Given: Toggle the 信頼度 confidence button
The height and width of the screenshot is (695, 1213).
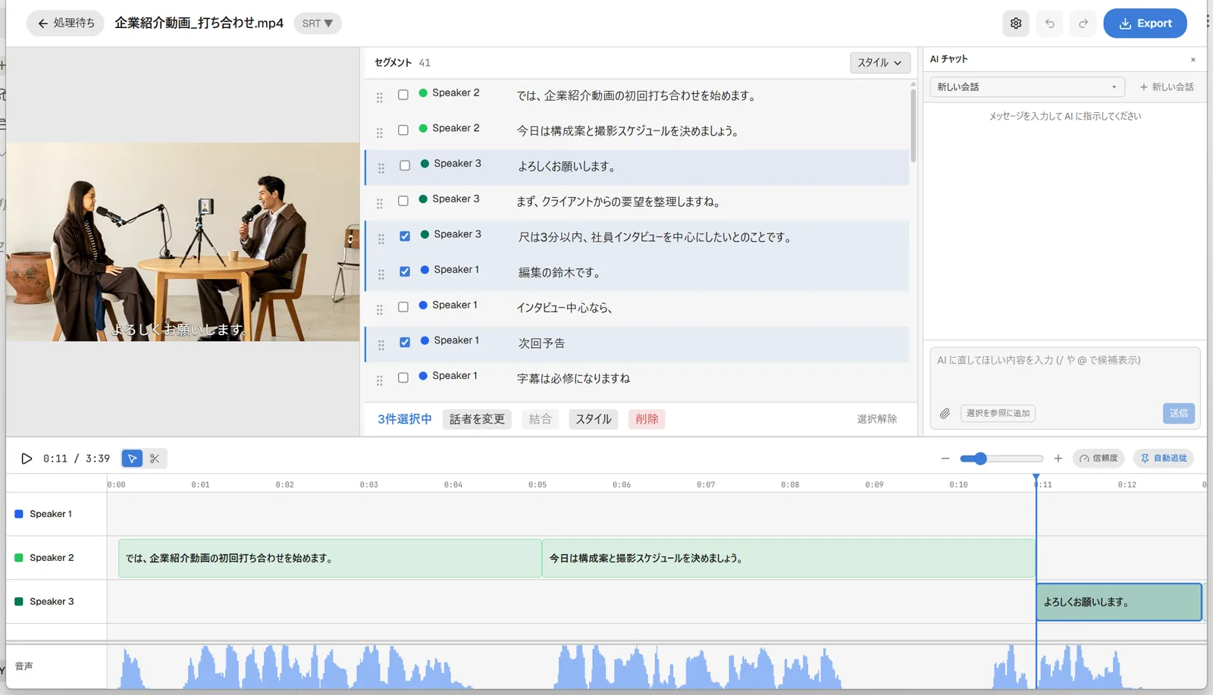Looking at the screenshot, I should coord(1098,459).
